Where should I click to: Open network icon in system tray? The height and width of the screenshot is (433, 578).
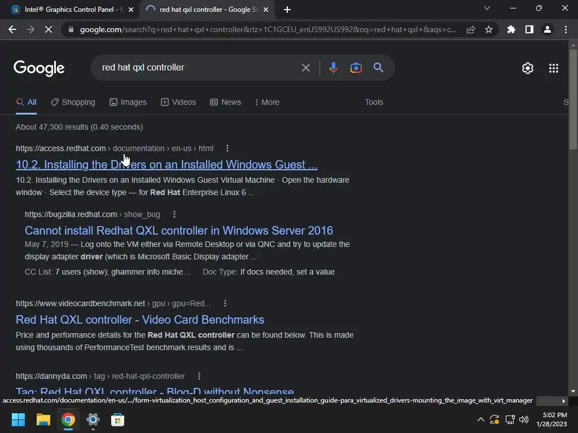click(x=510, y=419)
